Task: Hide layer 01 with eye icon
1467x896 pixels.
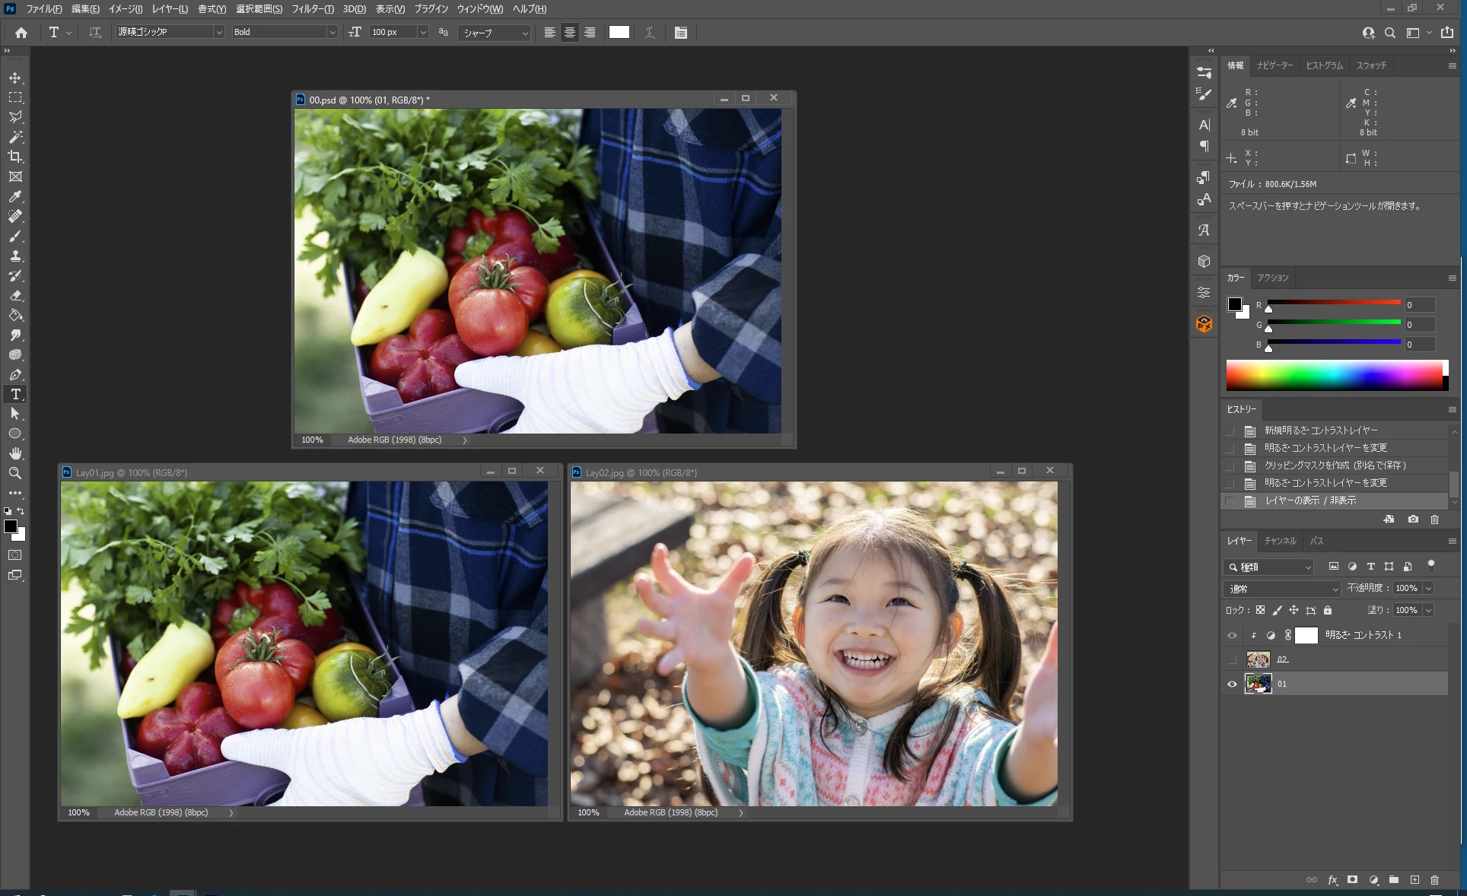Action: [x=1232, y=684]
